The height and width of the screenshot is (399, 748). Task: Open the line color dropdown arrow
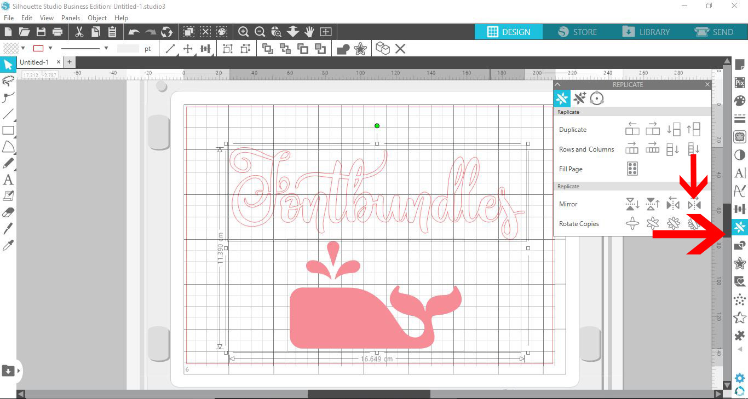pos(50,49)
